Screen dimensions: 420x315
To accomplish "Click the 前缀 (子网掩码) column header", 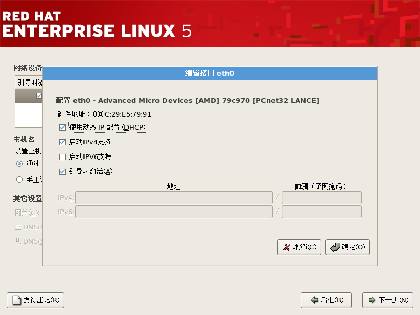I will (x=320, y=186).
